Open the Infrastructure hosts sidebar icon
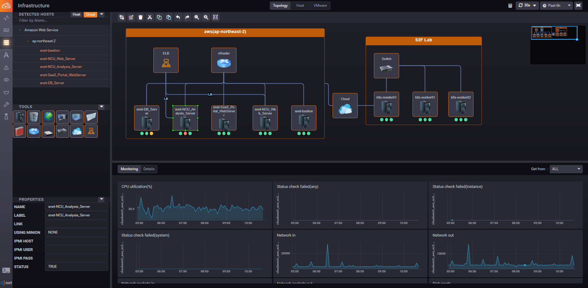This screenshot has width=588, height=288. [x=6, y=43]
